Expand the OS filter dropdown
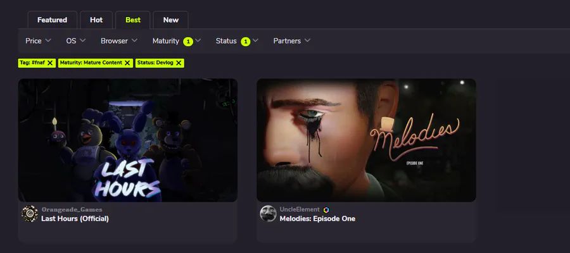The image size is (570, 253). point(75,41)
